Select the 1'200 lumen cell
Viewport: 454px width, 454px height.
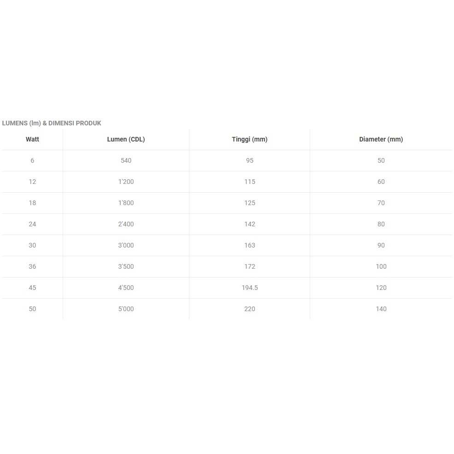126,182
